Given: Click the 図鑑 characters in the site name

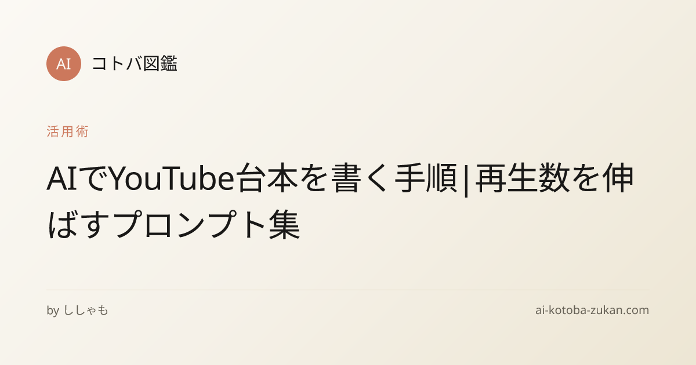Looking at the screenshot, I should [x=159, y=64].
